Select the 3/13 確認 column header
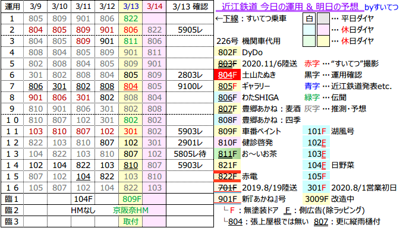The image size is (403, 228). point(190,7)
